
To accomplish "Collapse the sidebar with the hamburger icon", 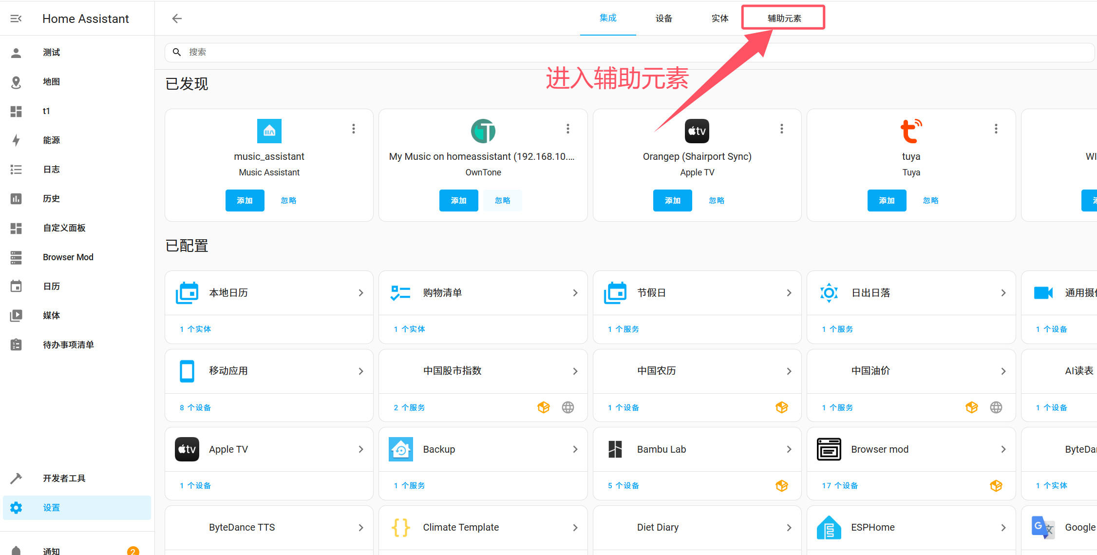I will coord(16,19).
